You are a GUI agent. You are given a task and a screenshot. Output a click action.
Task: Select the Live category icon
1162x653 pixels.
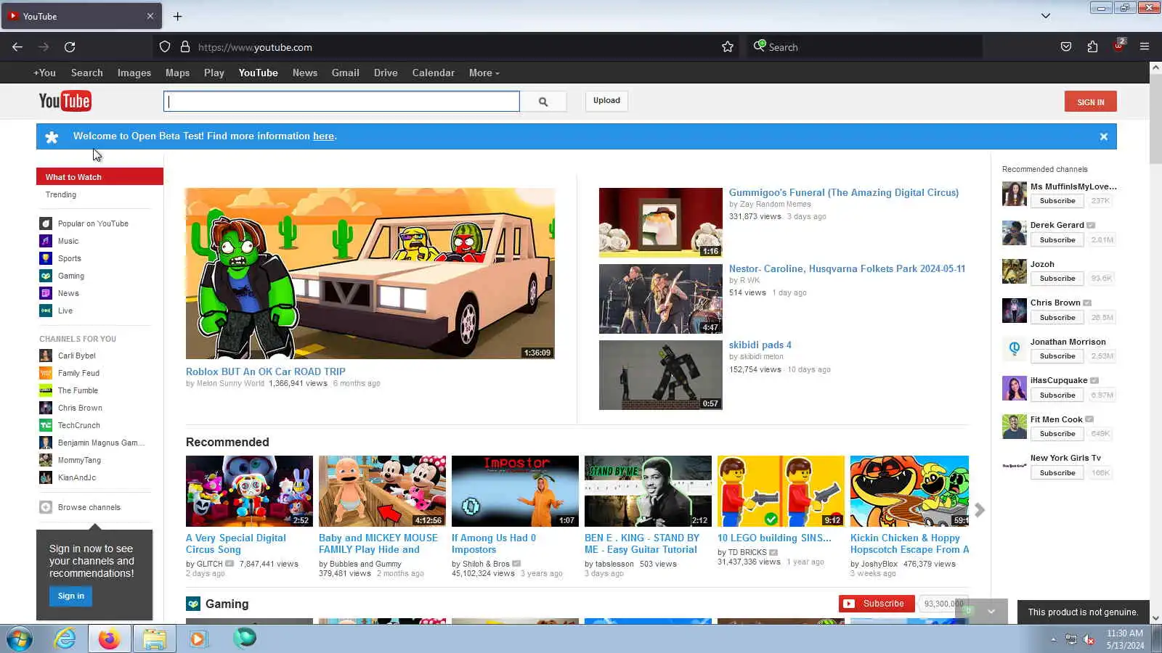(46, 311)
